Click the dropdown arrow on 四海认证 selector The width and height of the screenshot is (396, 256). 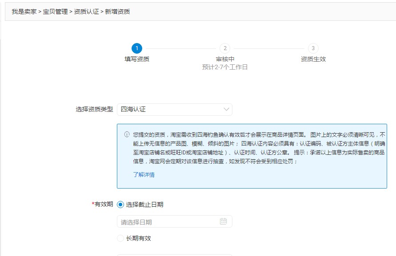[x=225, y=109]
